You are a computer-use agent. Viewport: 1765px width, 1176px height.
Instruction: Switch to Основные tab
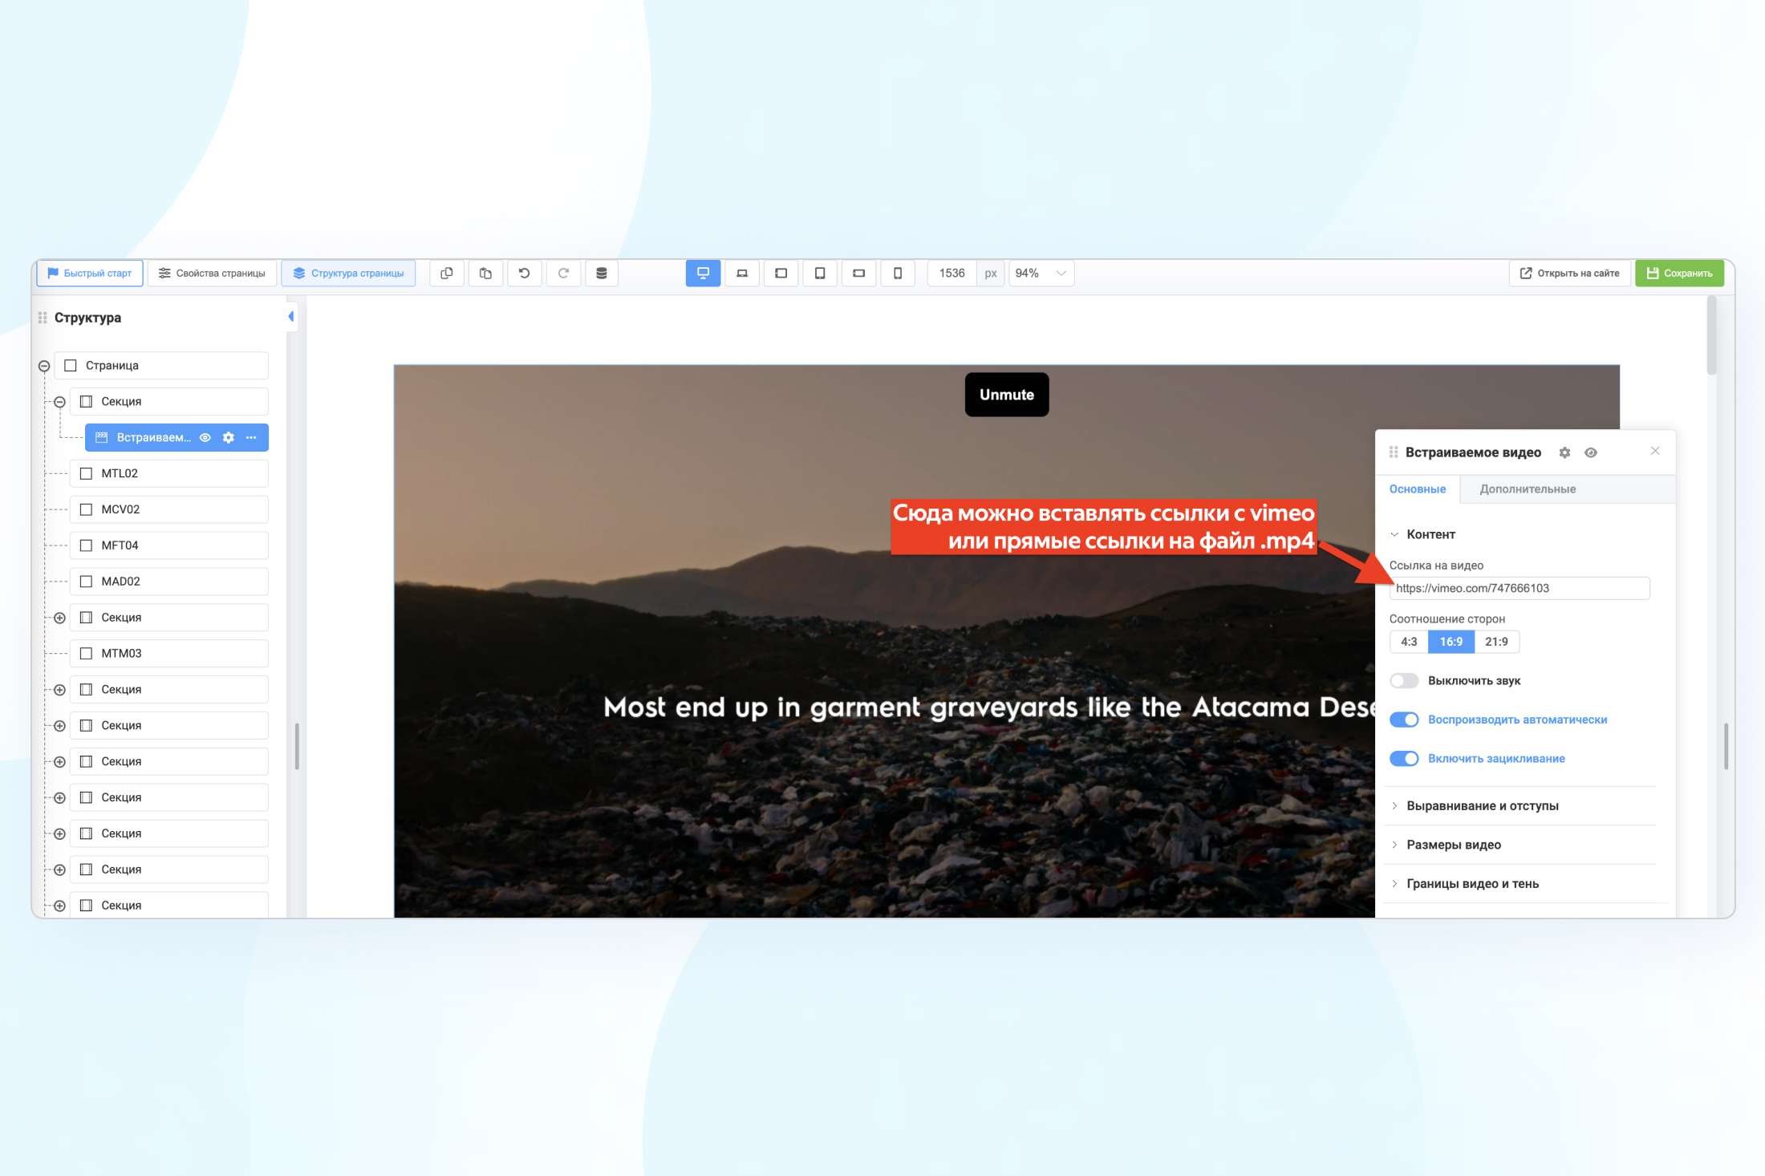[1418, 489]
